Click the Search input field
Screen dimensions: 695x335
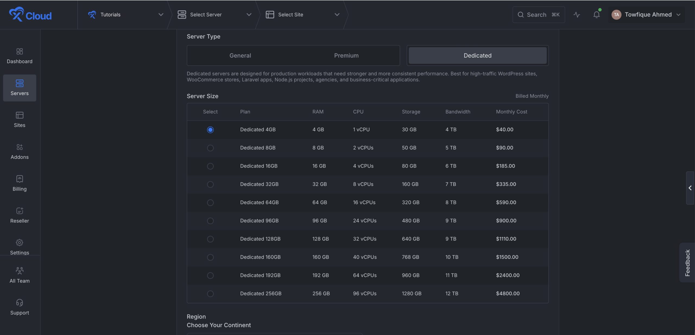click(539, 15)
